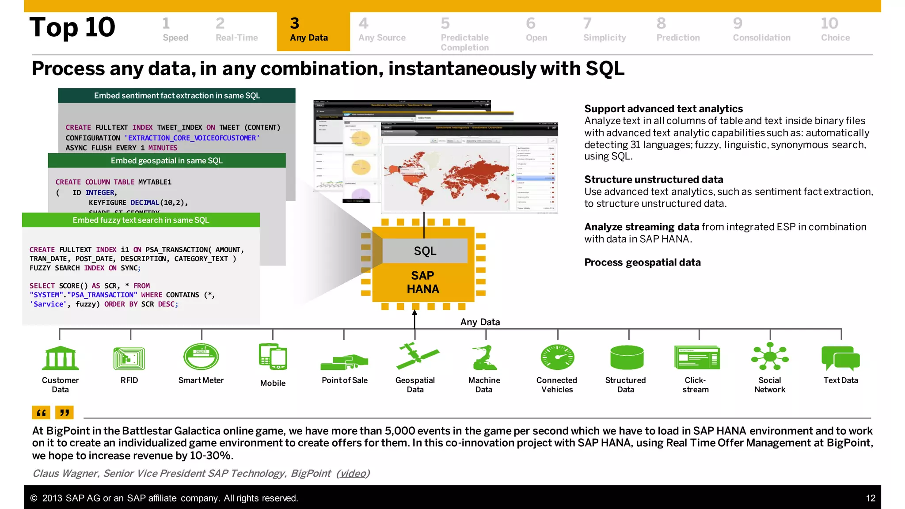Click the closing quotation mark icon

click(x=65, y=413)
